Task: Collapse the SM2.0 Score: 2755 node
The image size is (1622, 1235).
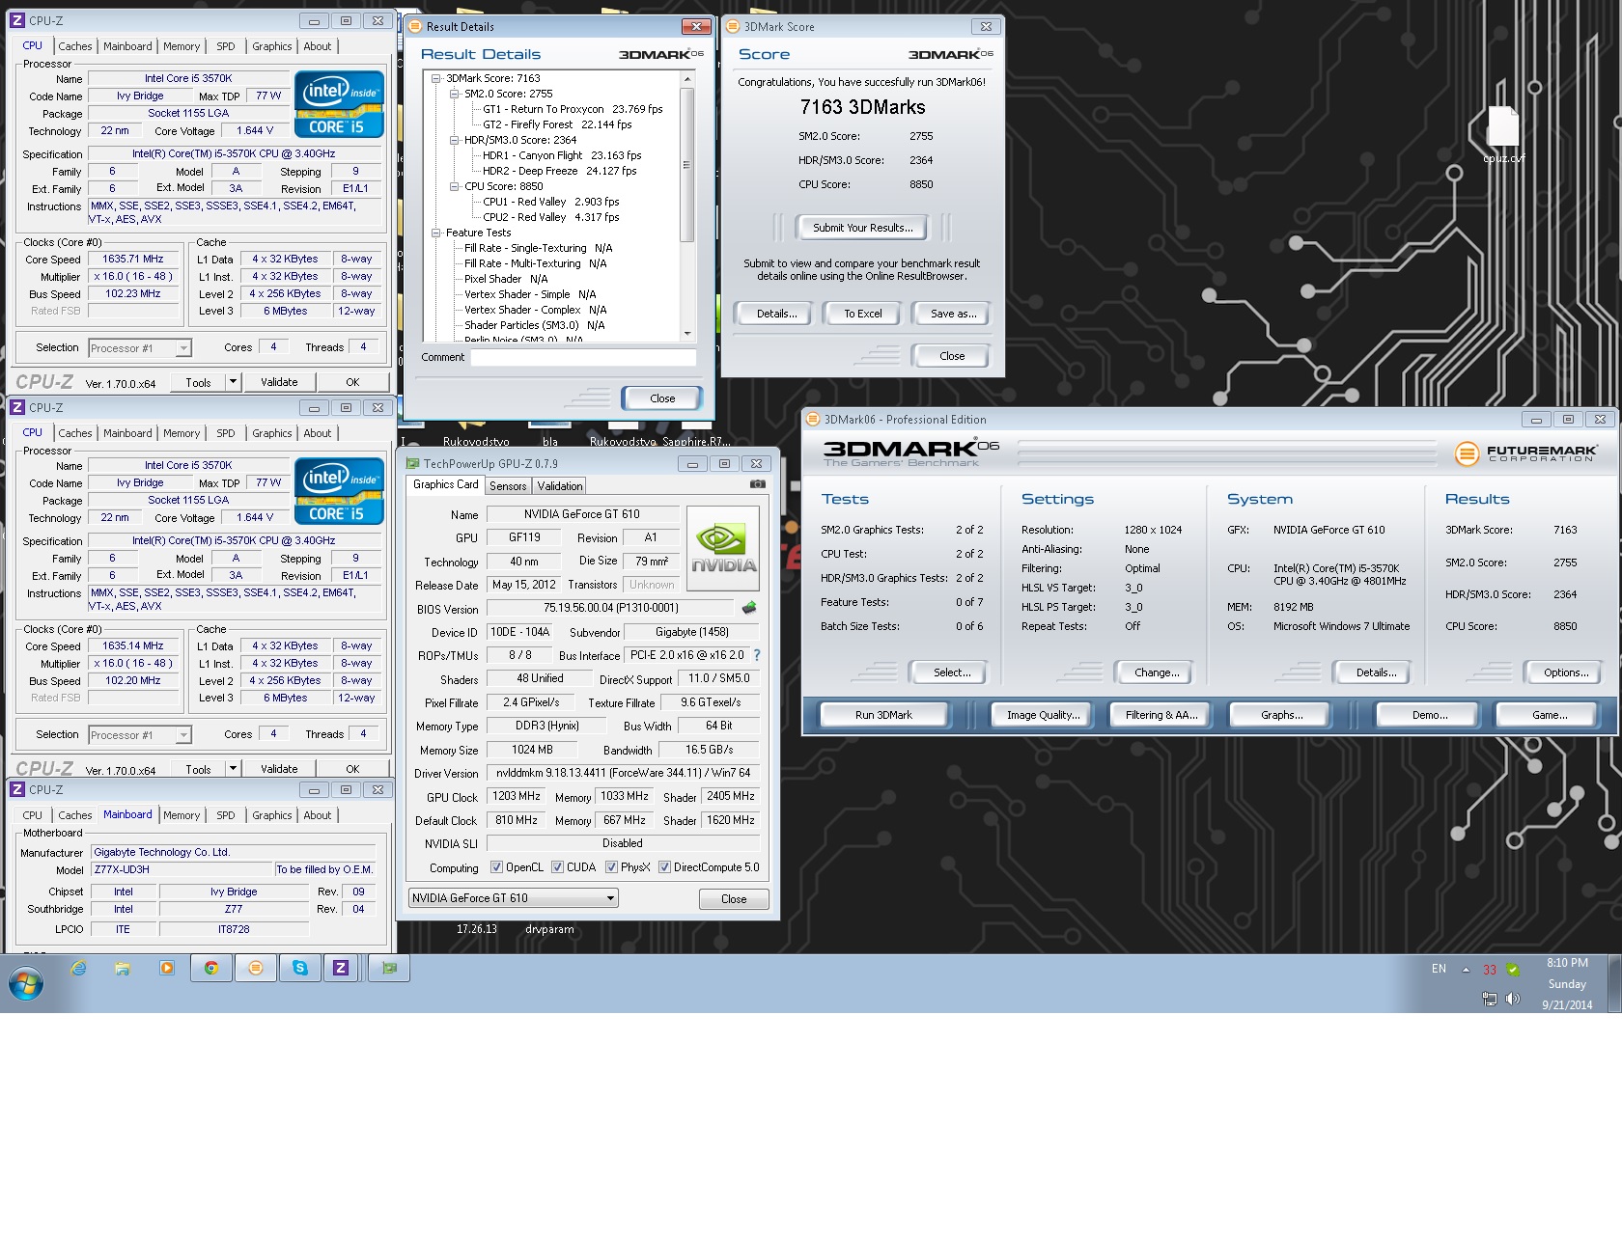Action: (454, 94)
